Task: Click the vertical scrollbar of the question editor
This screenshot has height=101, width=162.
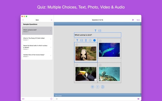Action: (x=141, y=59)
